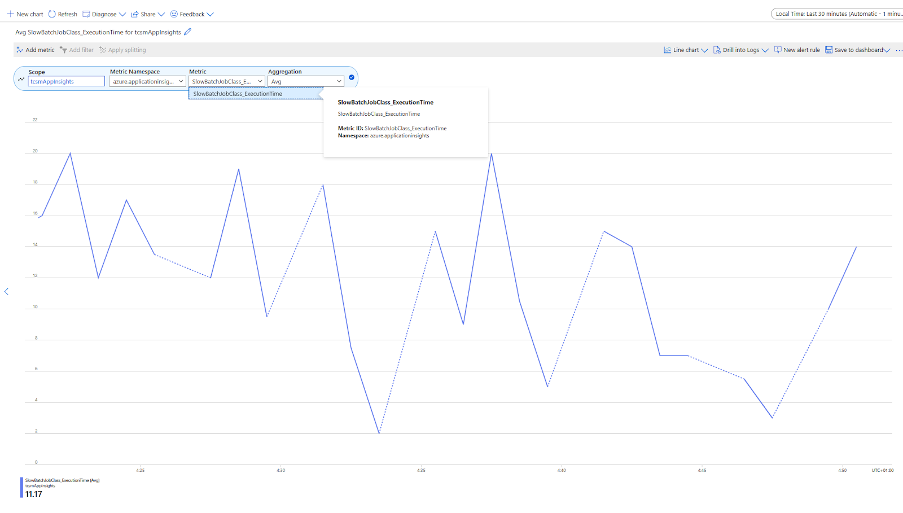Screen dimensions: 903x513
Task: Click the New chart plus icon
Action: [x=10, y=14]
